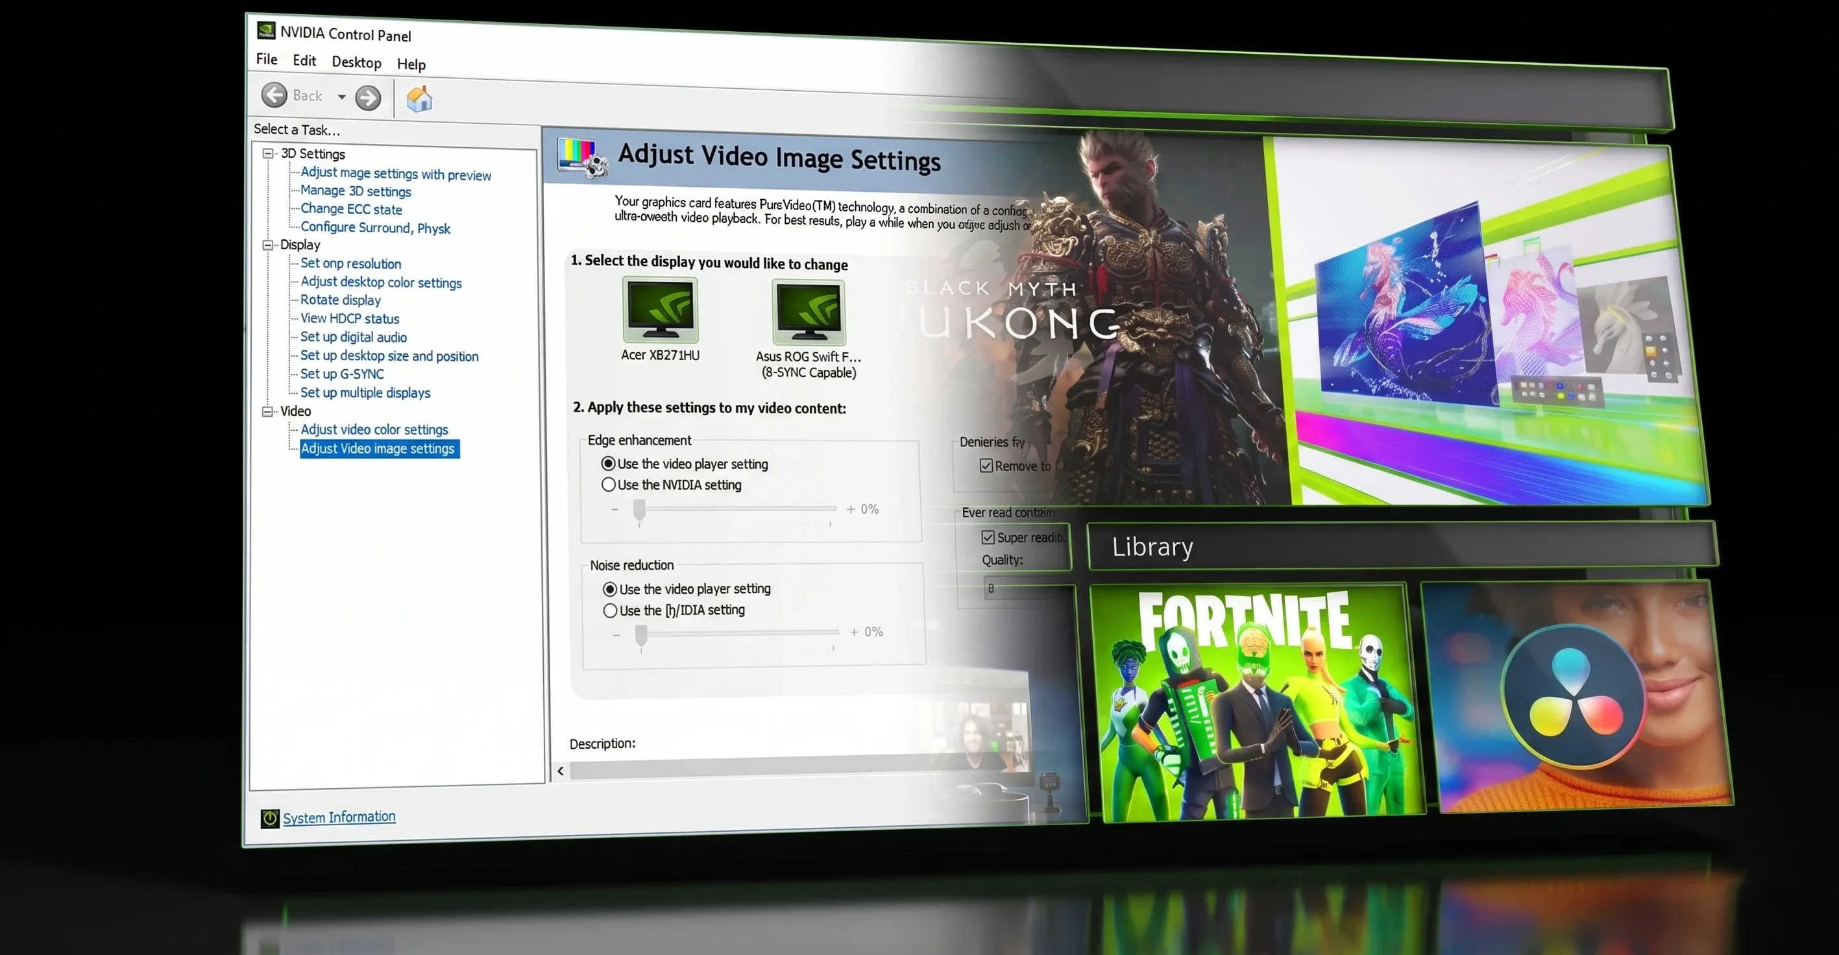Select the Asus ROG Swift monitor icon

809,313
